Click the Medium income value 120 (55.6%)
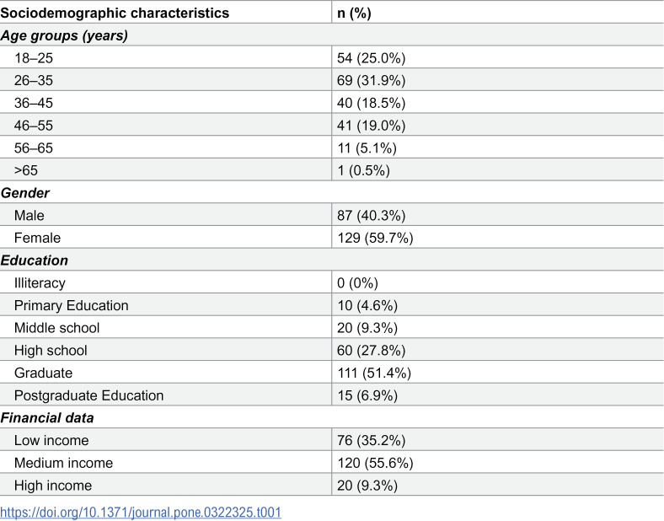The image size is (664, 521). (375, 463)
